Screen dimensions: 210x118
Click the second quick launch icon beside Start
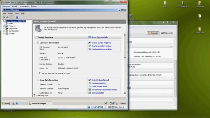(17, 104)
